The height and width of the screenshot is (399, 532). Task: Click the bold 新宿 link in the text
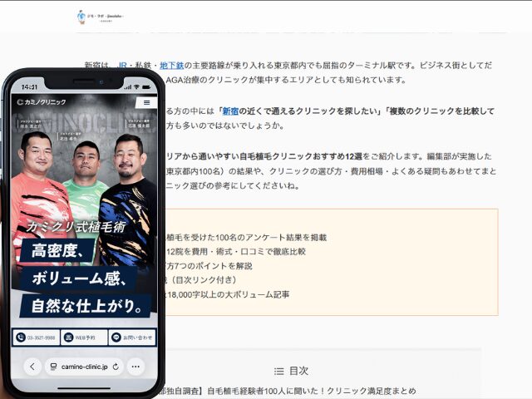[x=230, y=111]
